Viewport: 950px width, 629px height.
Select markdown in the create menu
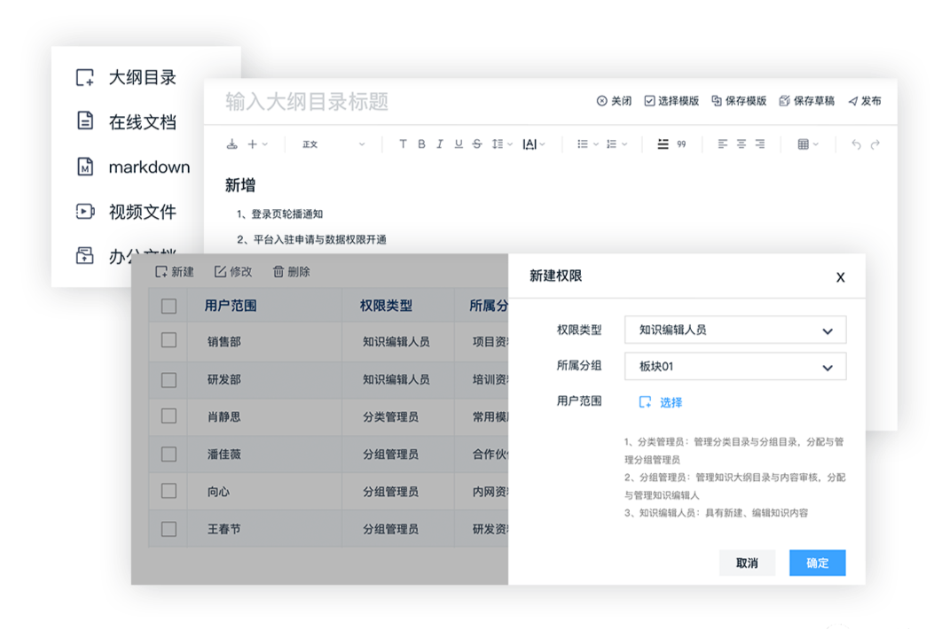tap(148, 167)
